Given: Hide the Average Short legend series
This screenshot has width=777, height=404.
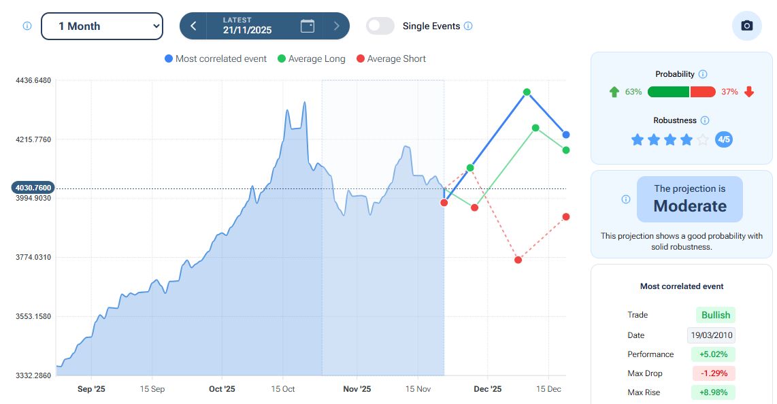Looking at the screenshot, I should point(391,59).
